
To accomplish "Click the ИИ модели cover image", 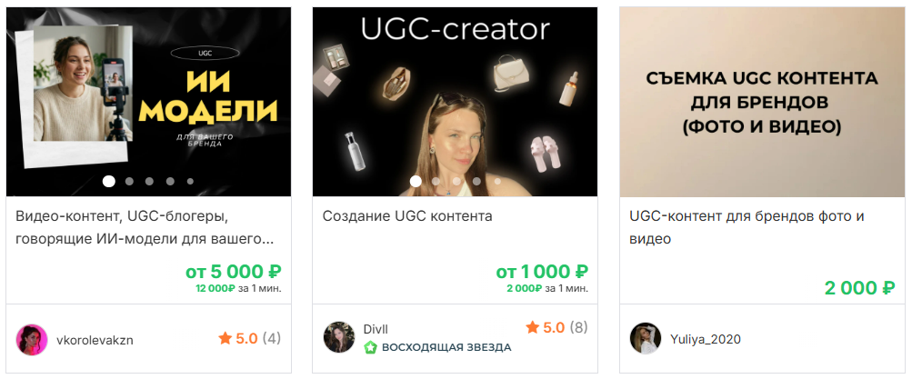I will point(148,91).
